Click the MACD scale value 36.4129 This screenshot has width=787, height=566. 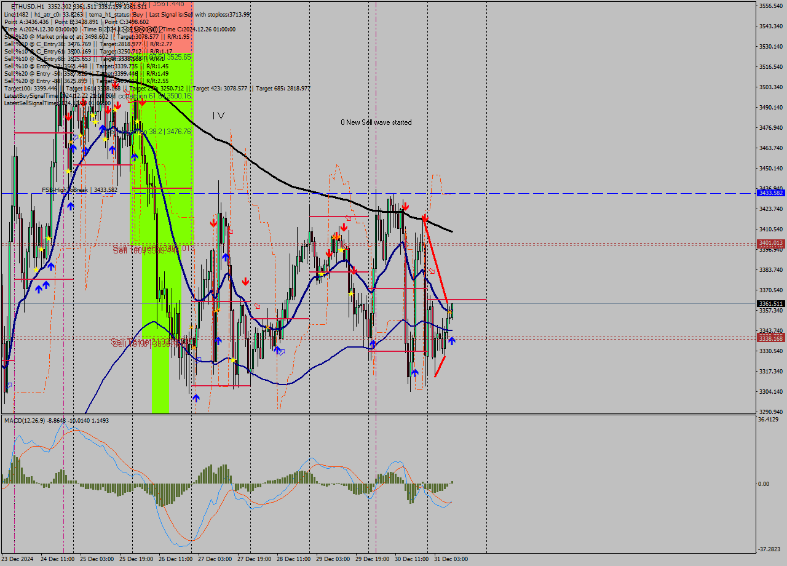click(769, 420)
